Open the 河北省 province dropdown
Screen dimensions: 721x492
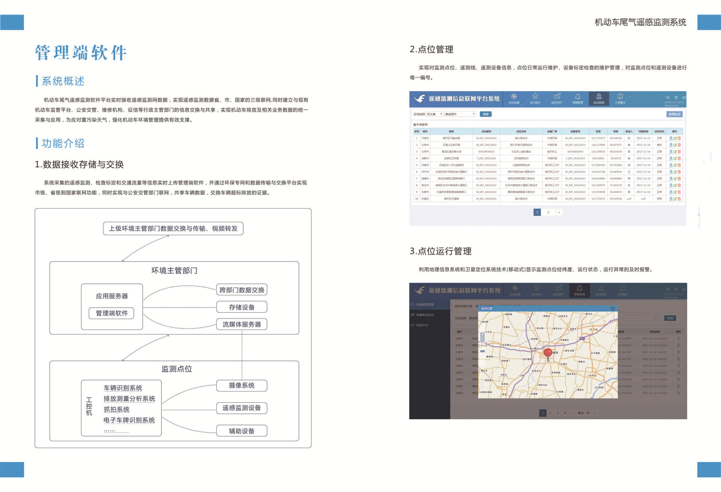pos(434,114)
